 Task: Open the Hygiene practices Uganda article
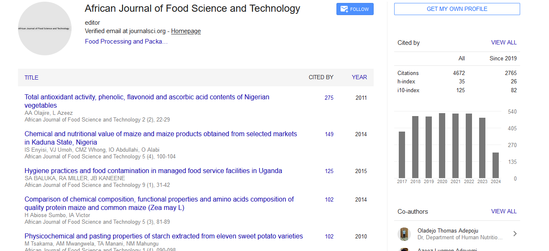click(153, 171)
